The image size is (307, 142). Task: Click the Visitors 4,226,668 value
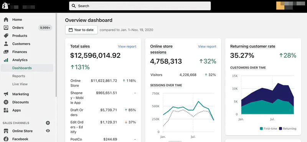click(188, 75)
